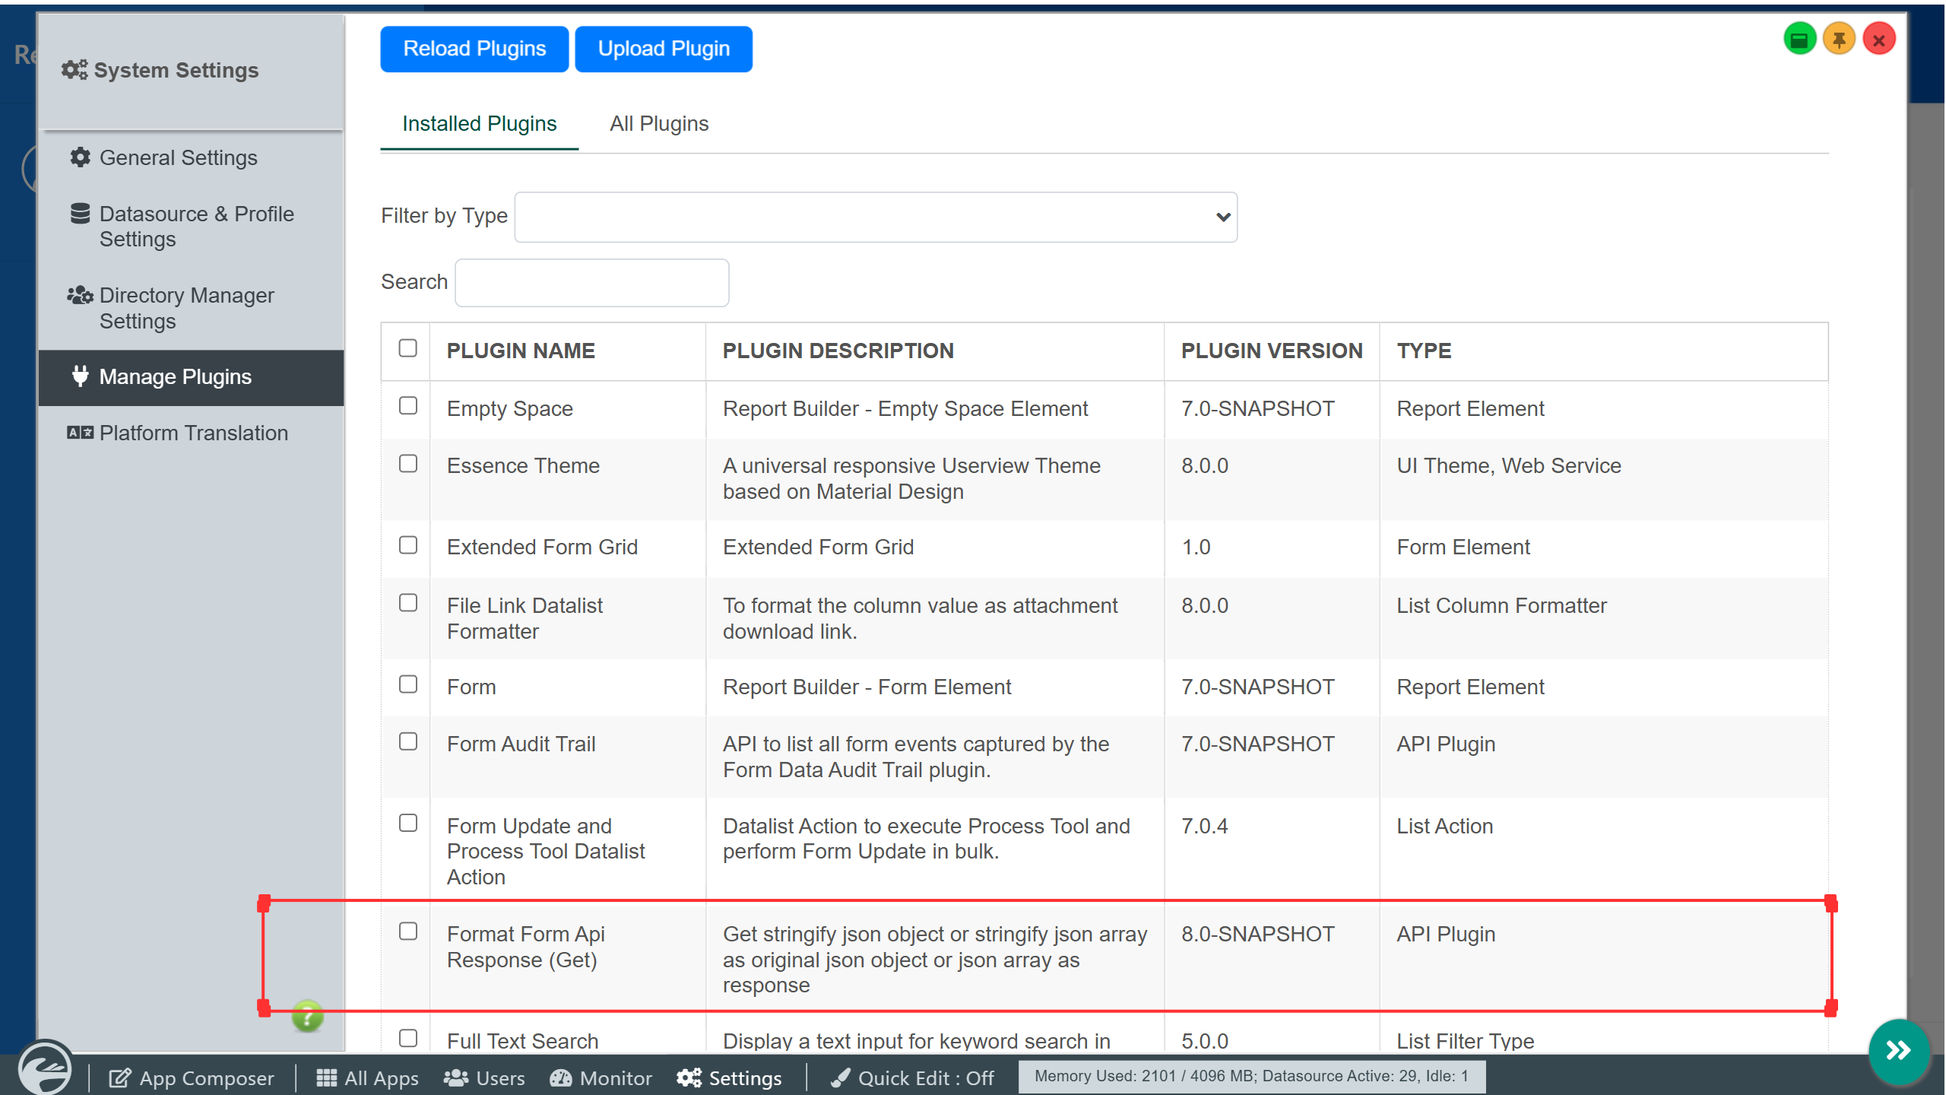Screen dimensions: 1946x1095
Task: Toggle Quick Edit mode off/on
Action: [x=913, y=1078]
